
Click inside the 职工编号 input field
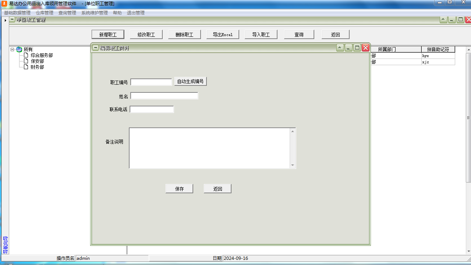(151, 81)
